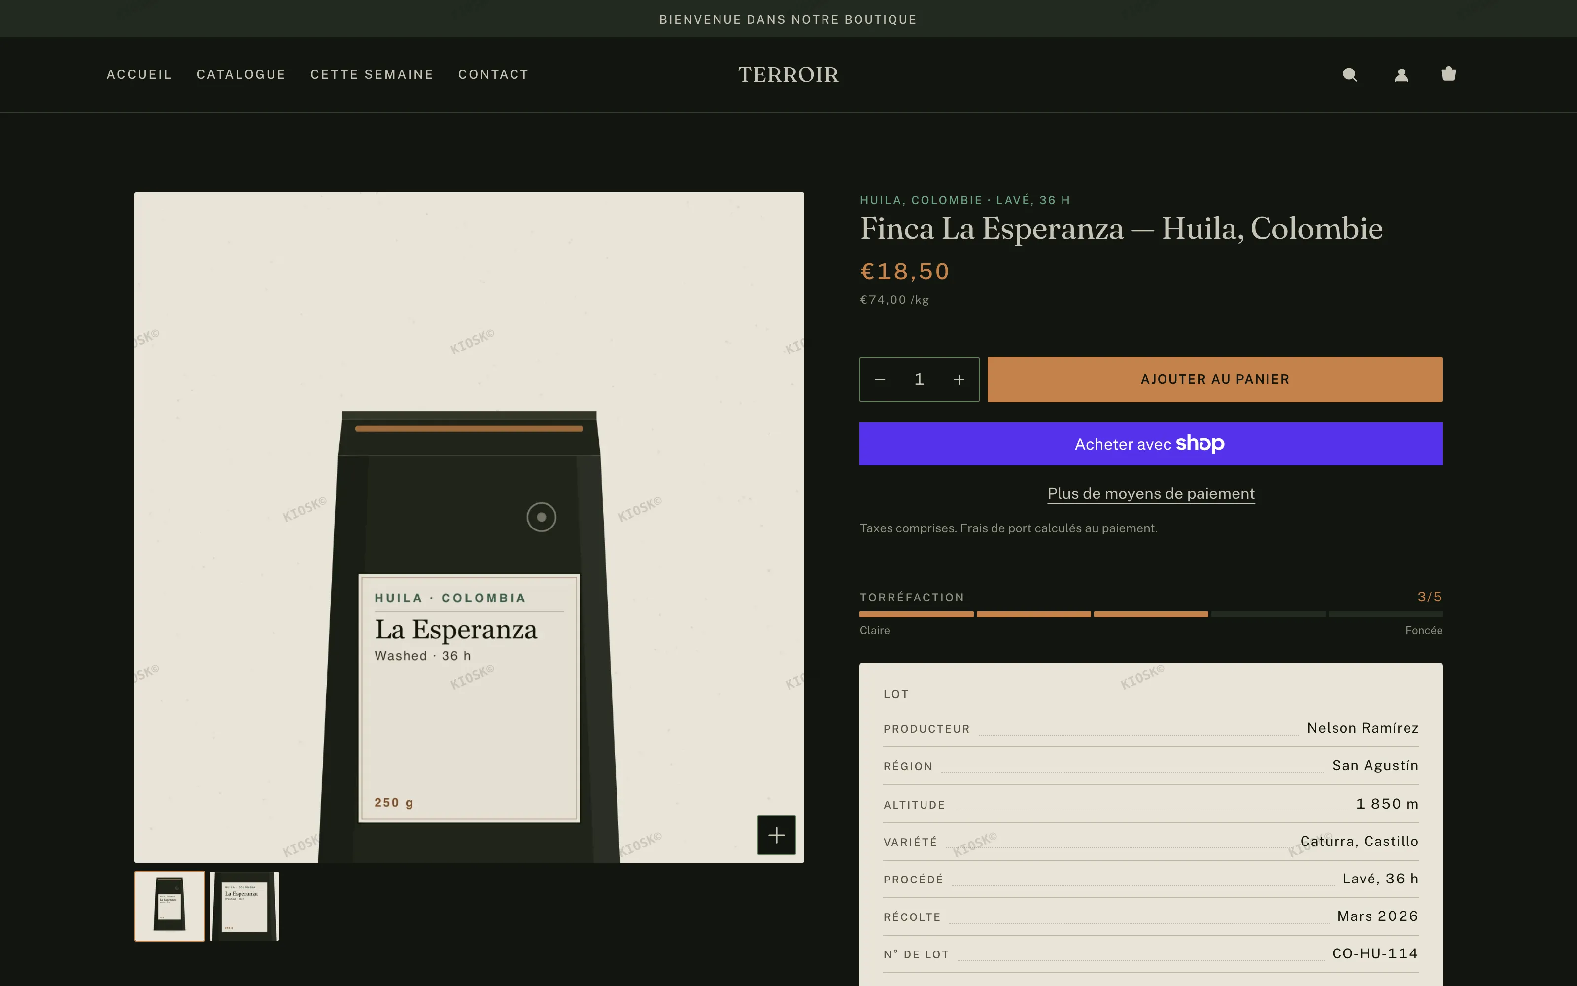Open Plus de moyens de paiement link
This screenshot has height=986, width=1577.
pyautogui.click(x=1151, y=493)
